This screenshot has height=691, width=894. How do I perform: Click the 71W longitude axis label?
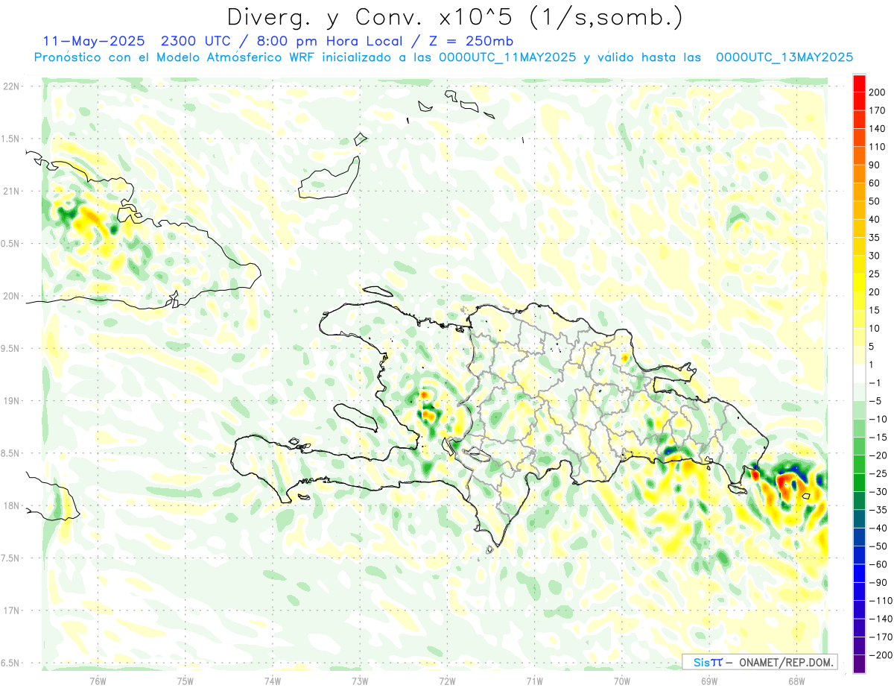(534, 680)
